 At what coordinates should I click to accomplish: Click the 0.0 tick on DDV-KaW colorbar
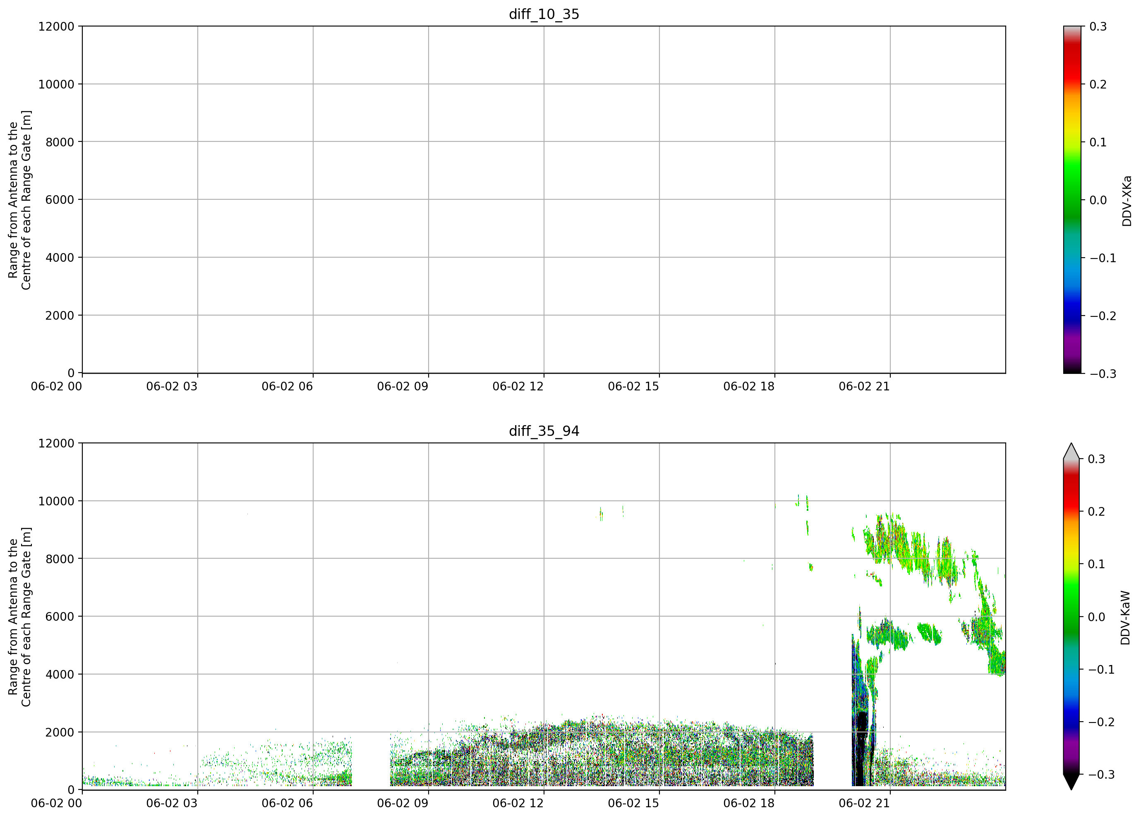click(x=1097, y=617)
